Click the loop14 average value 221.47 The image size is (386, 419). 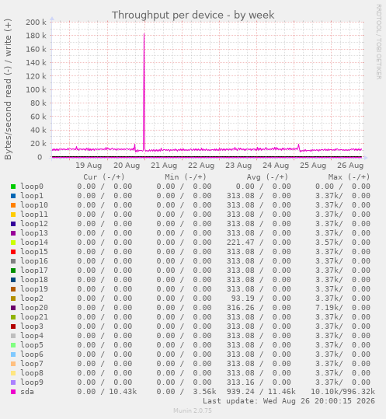[241, 243]
